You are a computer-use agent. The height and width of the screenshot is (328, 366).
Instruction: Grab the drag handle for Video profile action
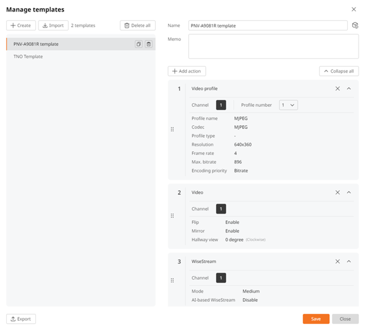(x=172, y=129)
